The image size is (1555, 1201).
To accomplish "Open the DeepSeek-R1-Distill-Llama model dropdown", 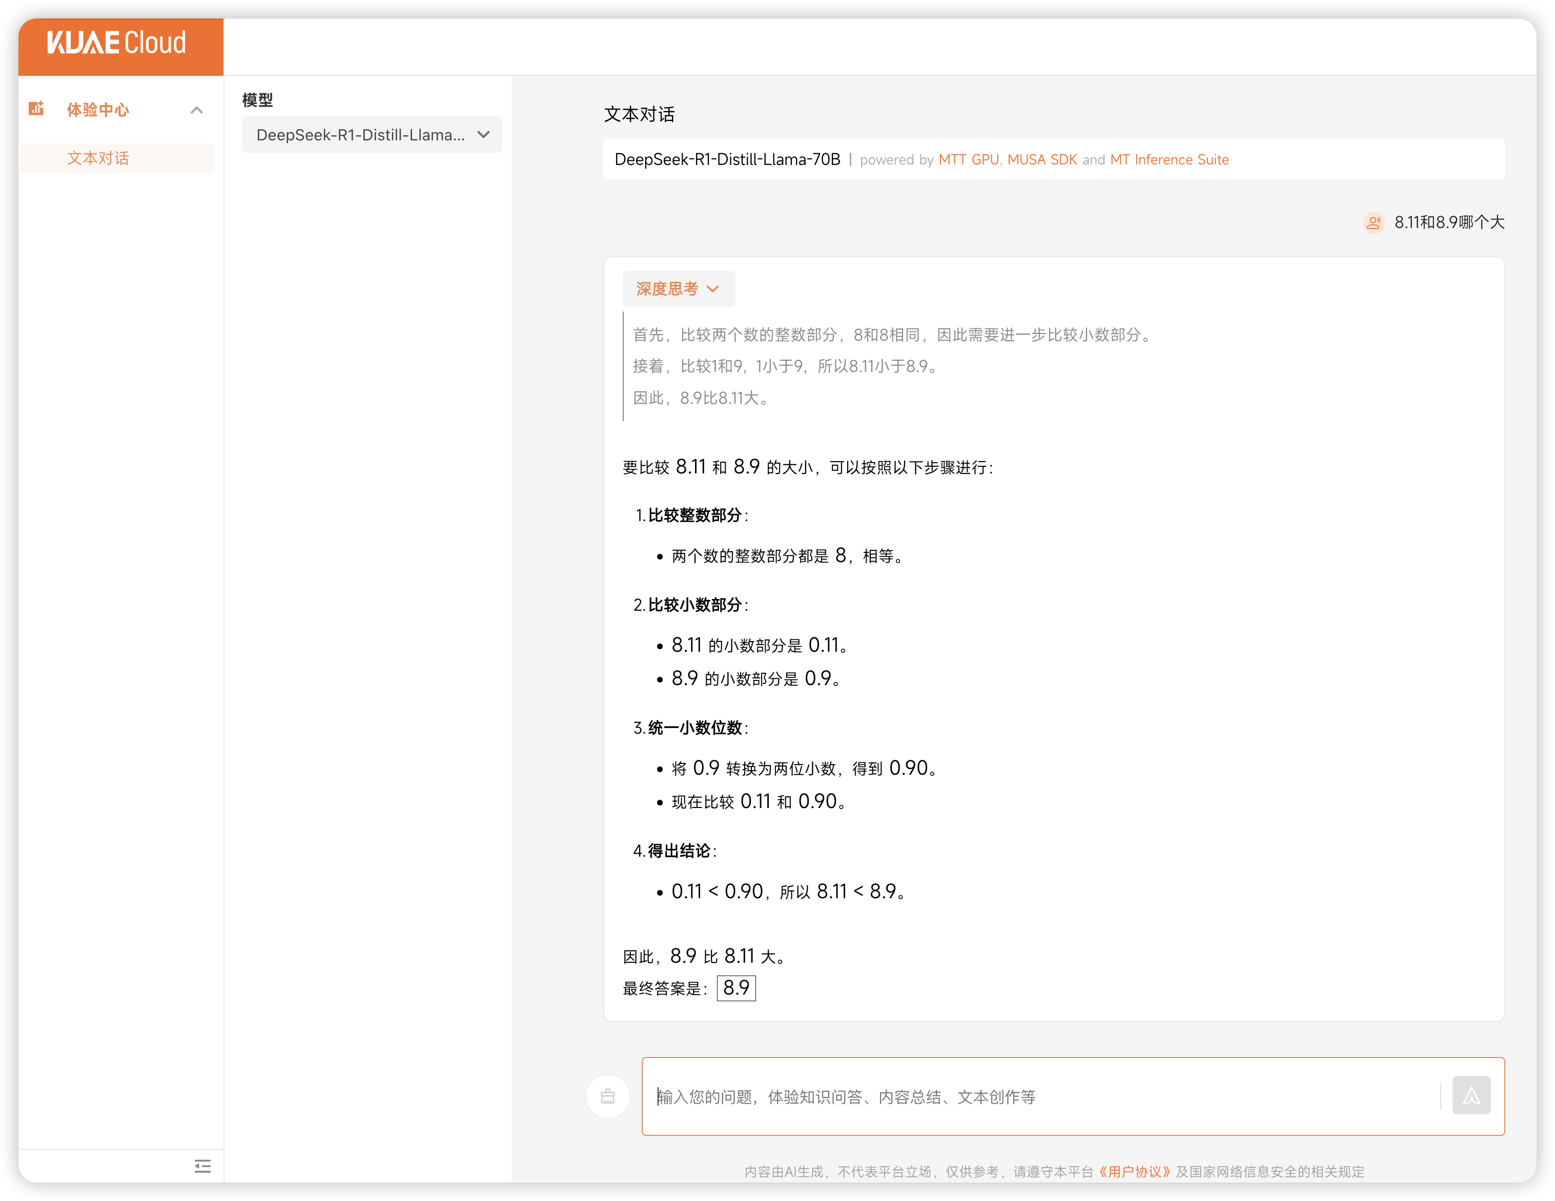I will click(x=372, y=135).
